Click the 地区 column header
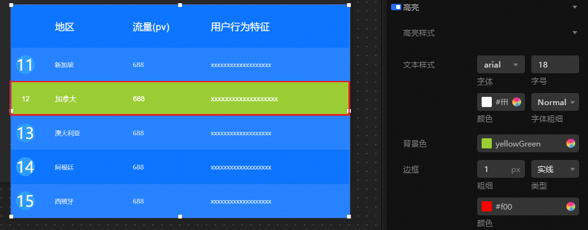 click(64, 27)
